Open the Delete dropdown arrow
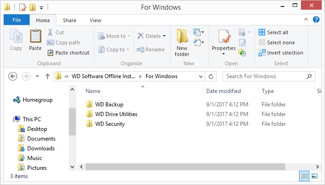325x185 pixels. pyautogui.click(x=165, y=36)
